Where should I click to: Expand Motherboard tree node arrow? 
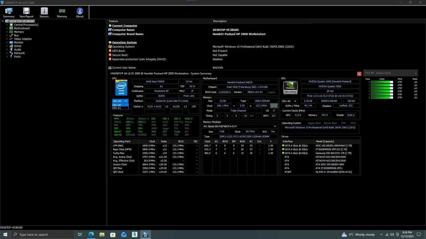pyautogui.click(x=7, y=28)
